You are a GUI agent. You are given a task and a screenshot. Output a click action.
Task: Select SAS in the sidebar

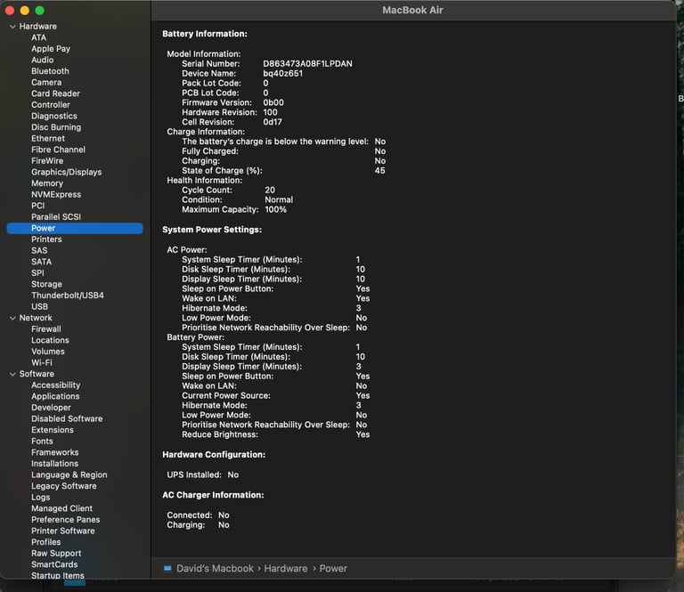pyautogui.click(x=39, y=251)
